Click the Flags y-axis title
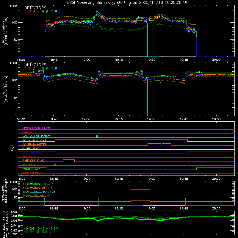Viewport: 238px width, 238px height. tap(12, 148)
